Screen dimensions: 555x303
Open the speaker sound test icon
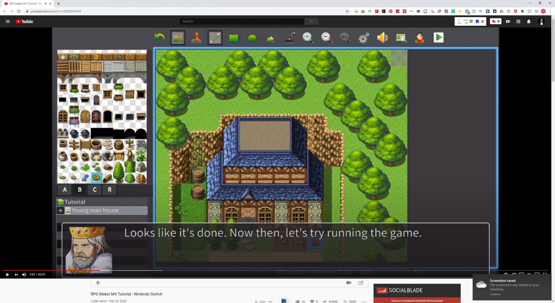[x=383, y=38]
